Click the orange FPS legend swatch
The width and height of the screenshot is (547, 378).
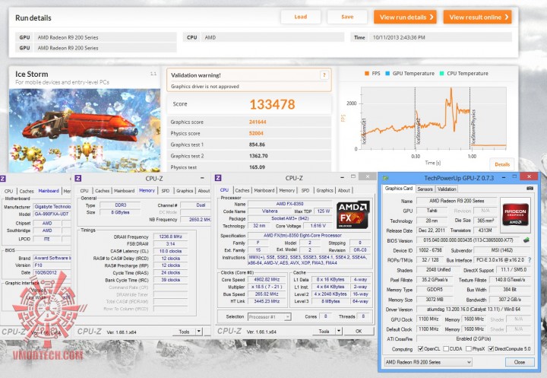click(x=367, y=73)
